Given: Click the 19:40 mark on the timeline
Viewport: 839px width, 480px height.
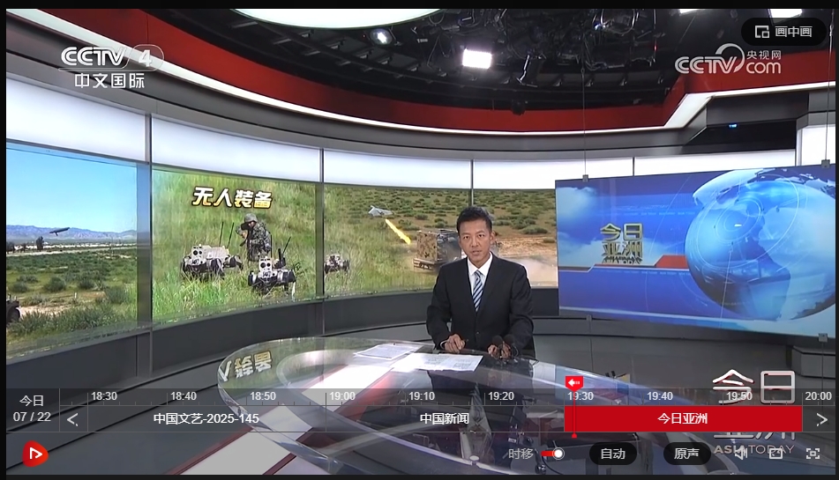Looking at the screenshot, I should (660, 396).
